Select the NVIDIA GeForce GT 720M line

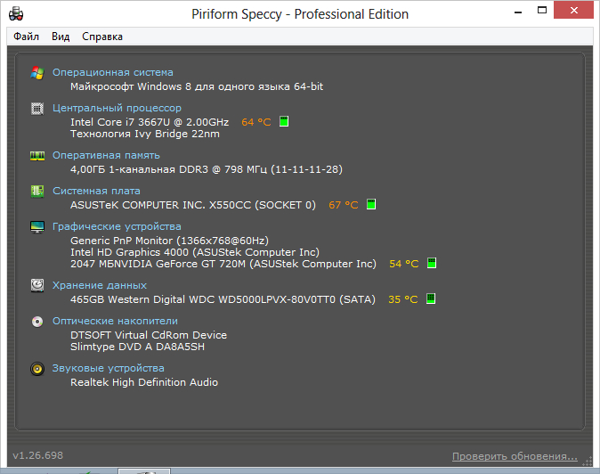(x=223, y=264)
